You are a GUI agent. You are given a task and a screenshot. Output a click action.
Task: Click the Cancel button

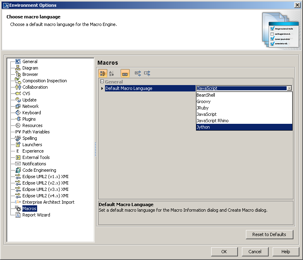pos(255,252)
